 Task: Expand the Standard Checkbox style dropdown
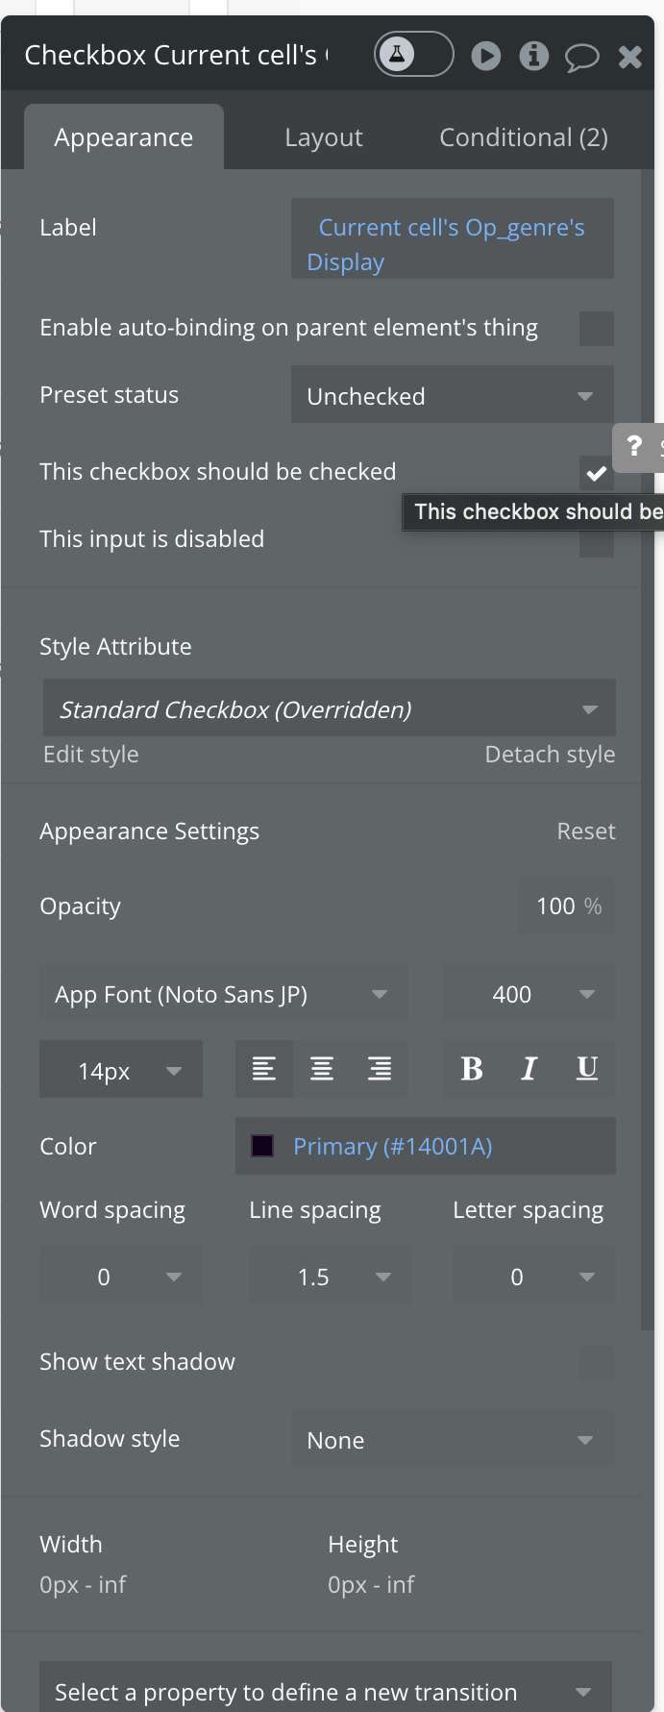pos(329,709)
